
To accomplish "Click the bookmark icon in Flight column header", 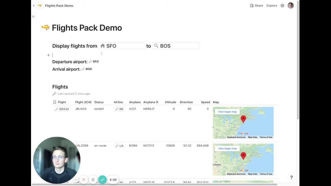I will tap(55, 102).
